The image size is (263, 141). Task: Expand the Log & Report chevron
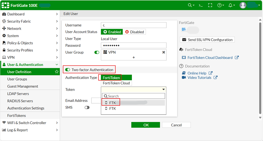pos(57,130)
